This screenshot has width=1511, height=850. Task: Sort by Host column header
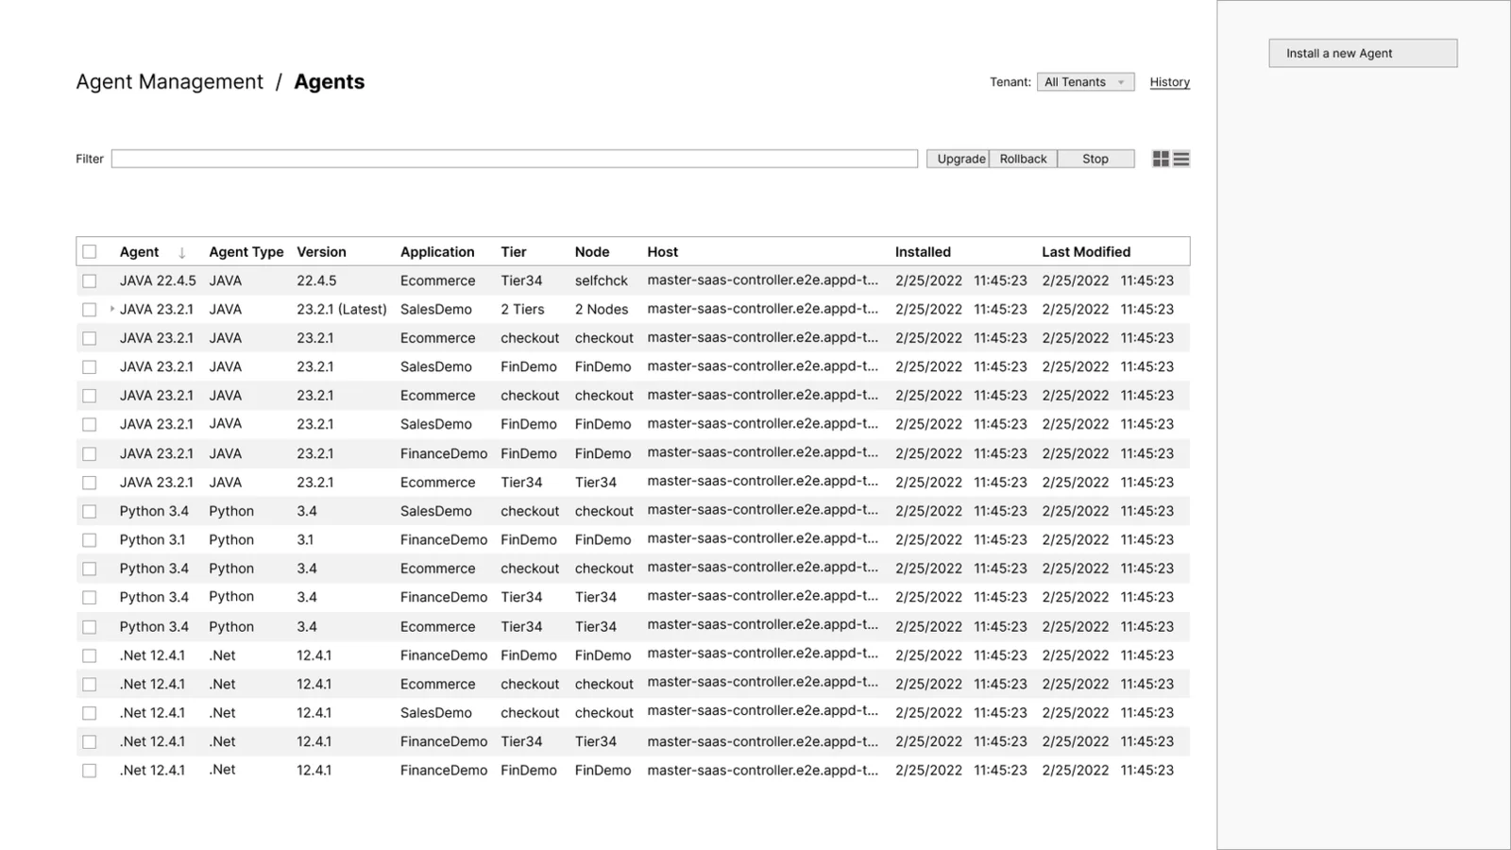click(663, 252)
